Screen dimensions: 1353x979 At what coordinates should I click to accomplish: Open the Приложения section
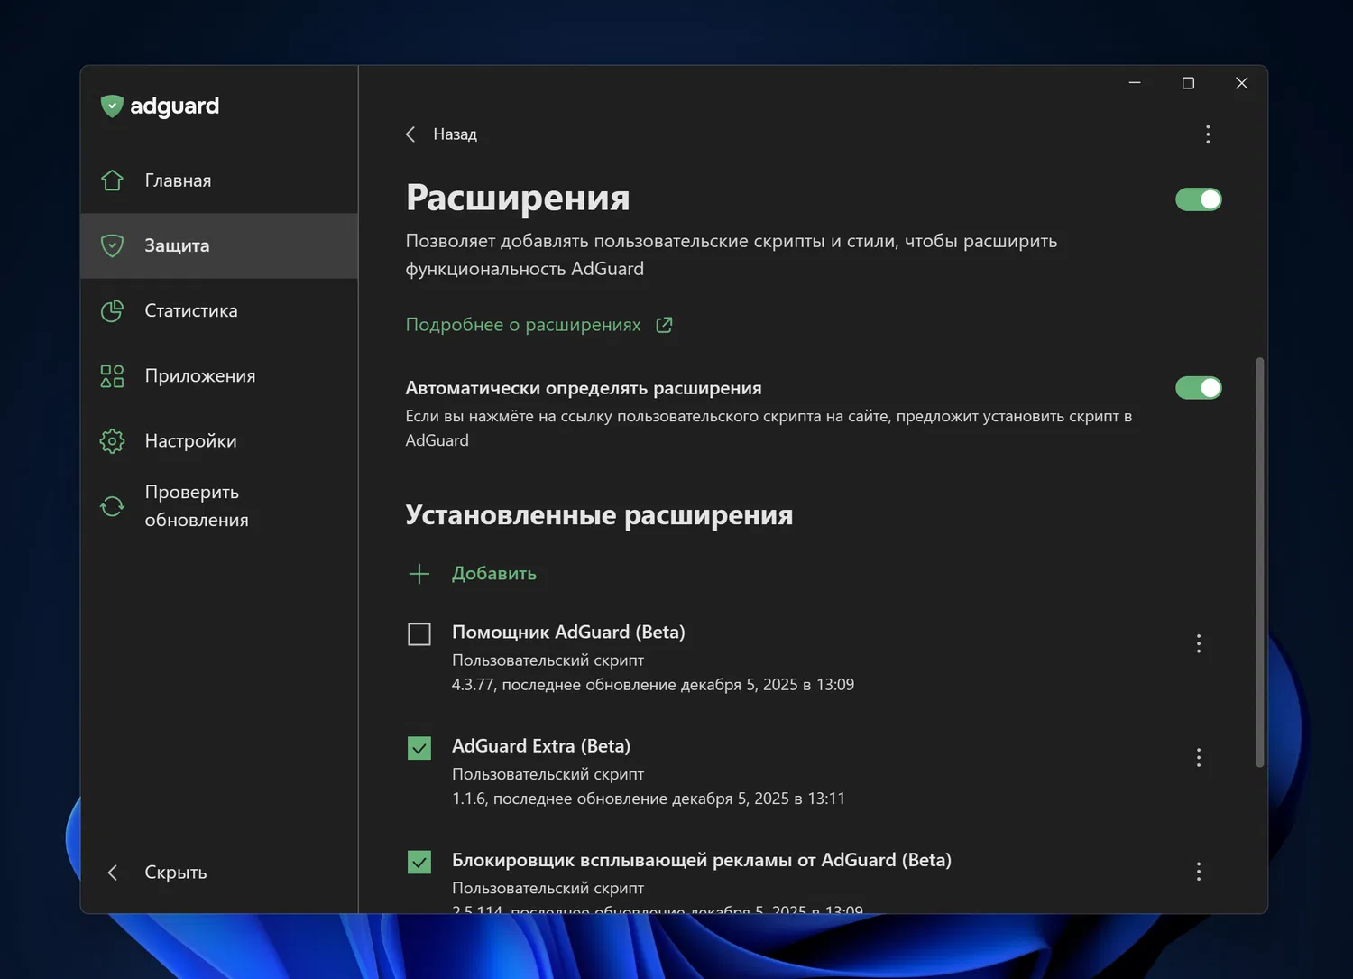pos(219,375)
